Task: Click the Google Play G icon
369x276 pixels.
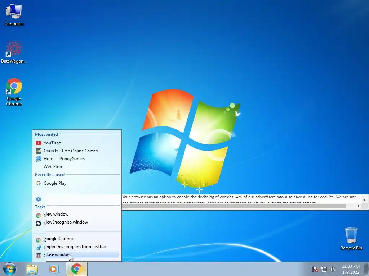Action: [38, 183]
